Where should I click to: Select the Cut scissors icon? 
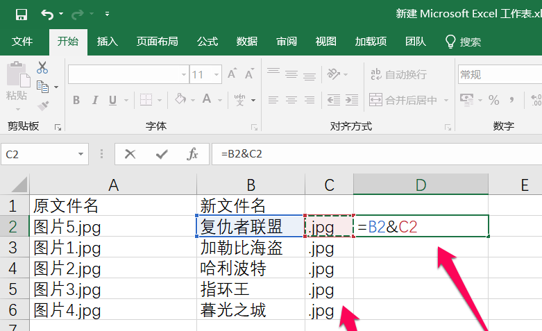coord(42,67)
